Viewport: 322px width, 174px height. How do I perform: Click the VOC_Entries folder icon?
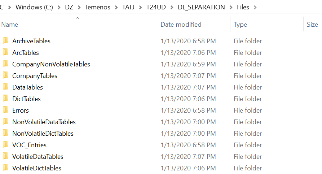pos(5,145)
